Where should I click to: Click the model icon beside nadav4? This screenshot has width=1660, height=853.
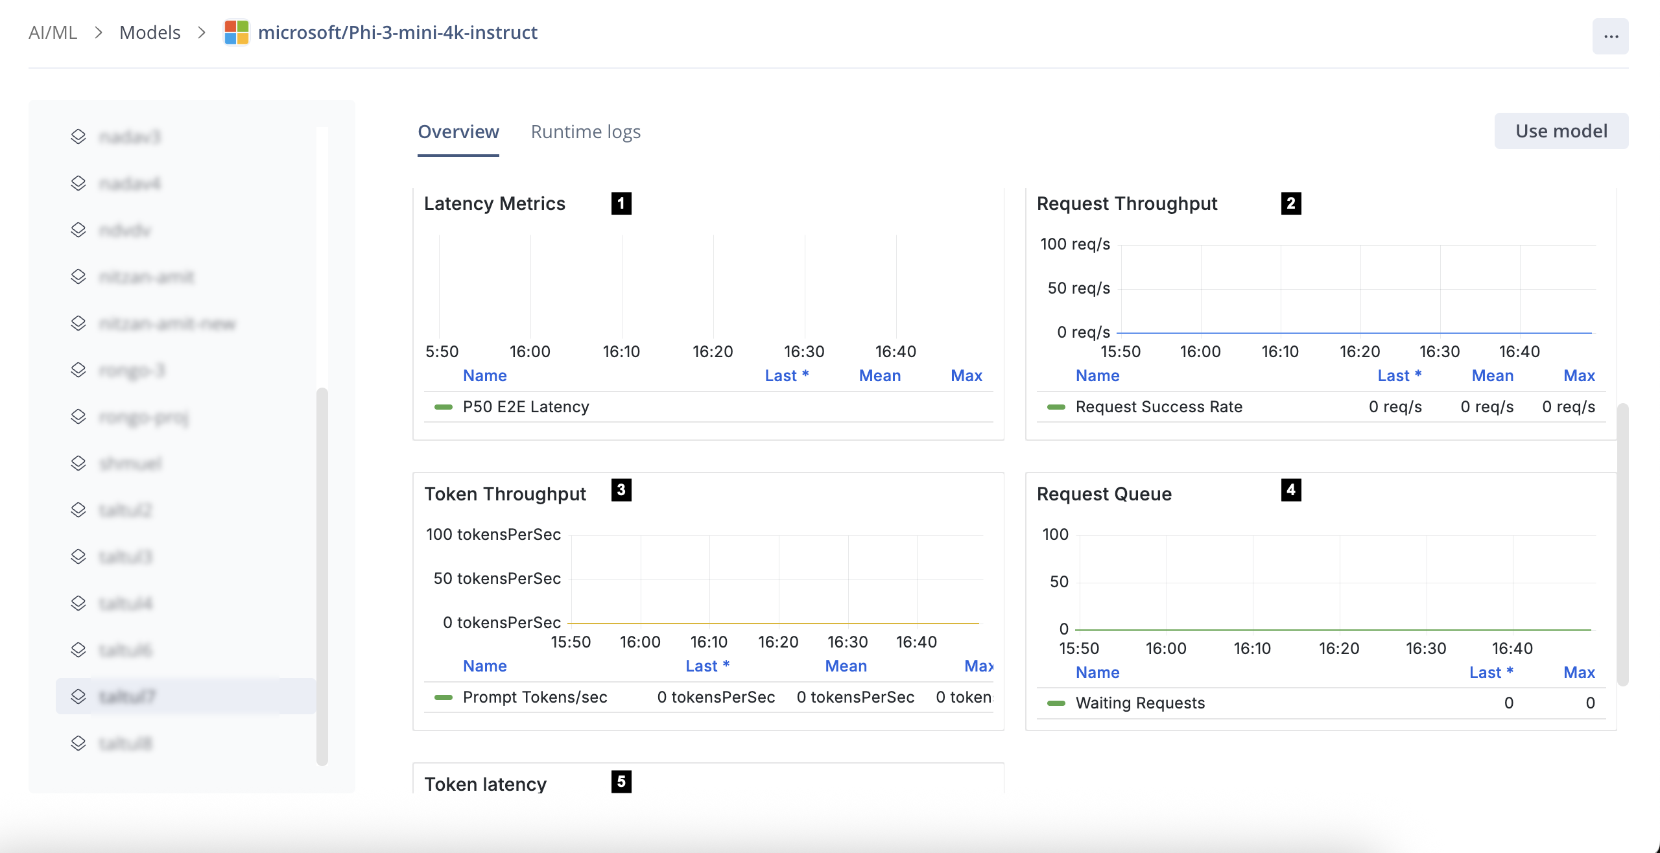[78, 183]
